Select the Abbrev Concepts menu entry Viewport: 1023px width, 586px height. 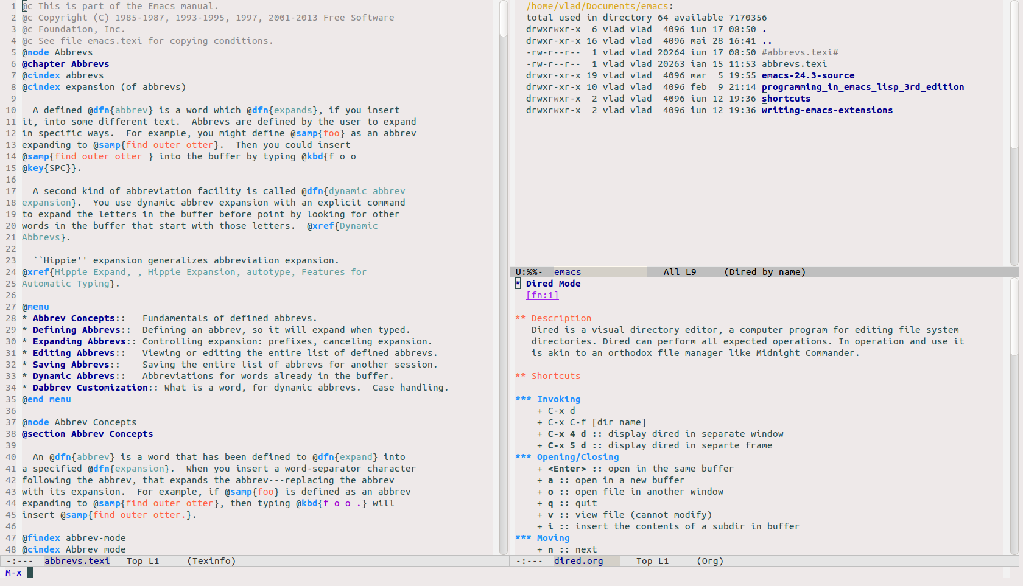(x=74, y=318)
